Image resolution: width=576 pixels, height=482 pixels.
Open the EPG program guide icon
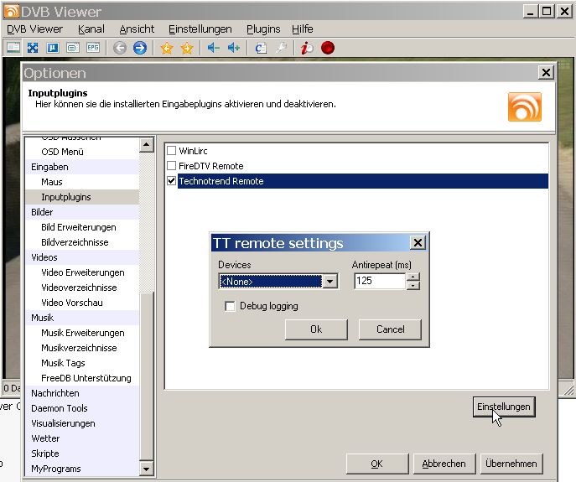pos(93,48)
